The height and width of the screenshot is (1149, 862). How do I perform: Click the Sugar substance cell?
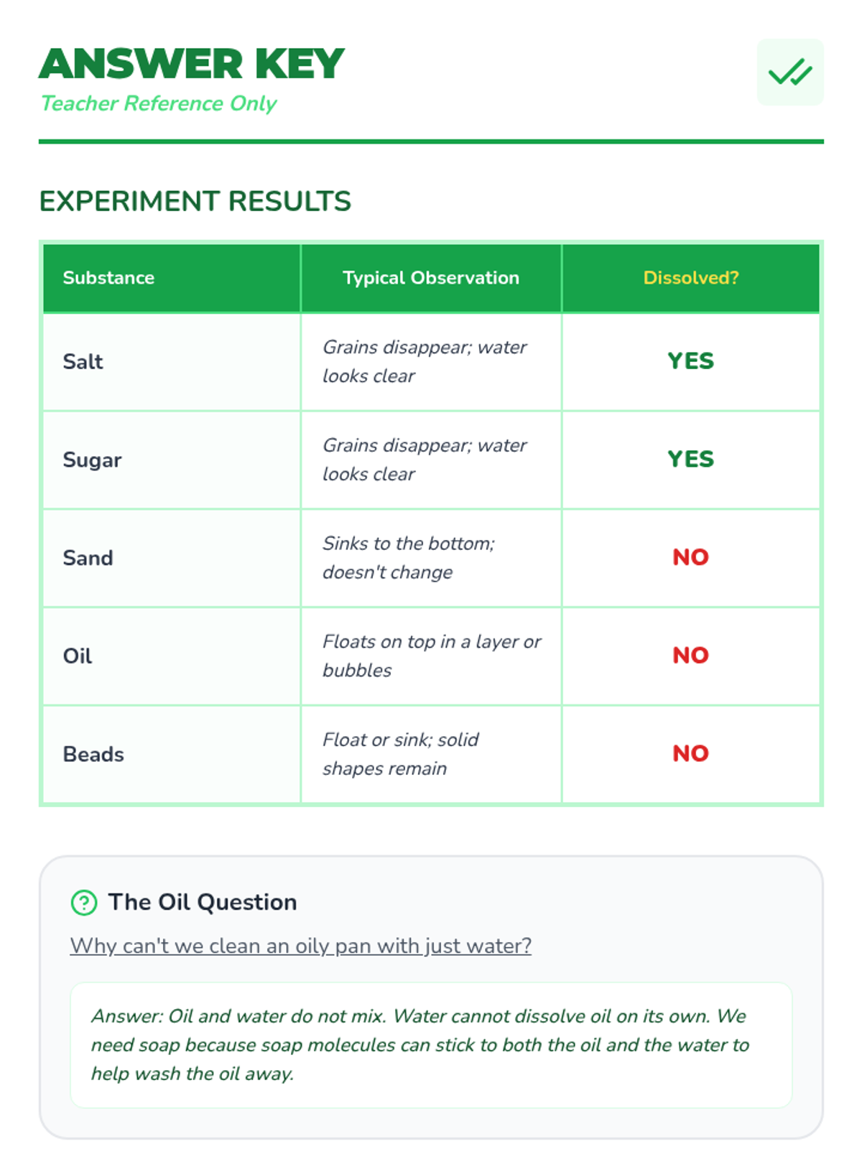pyautogui.click(x=171, y=460)
